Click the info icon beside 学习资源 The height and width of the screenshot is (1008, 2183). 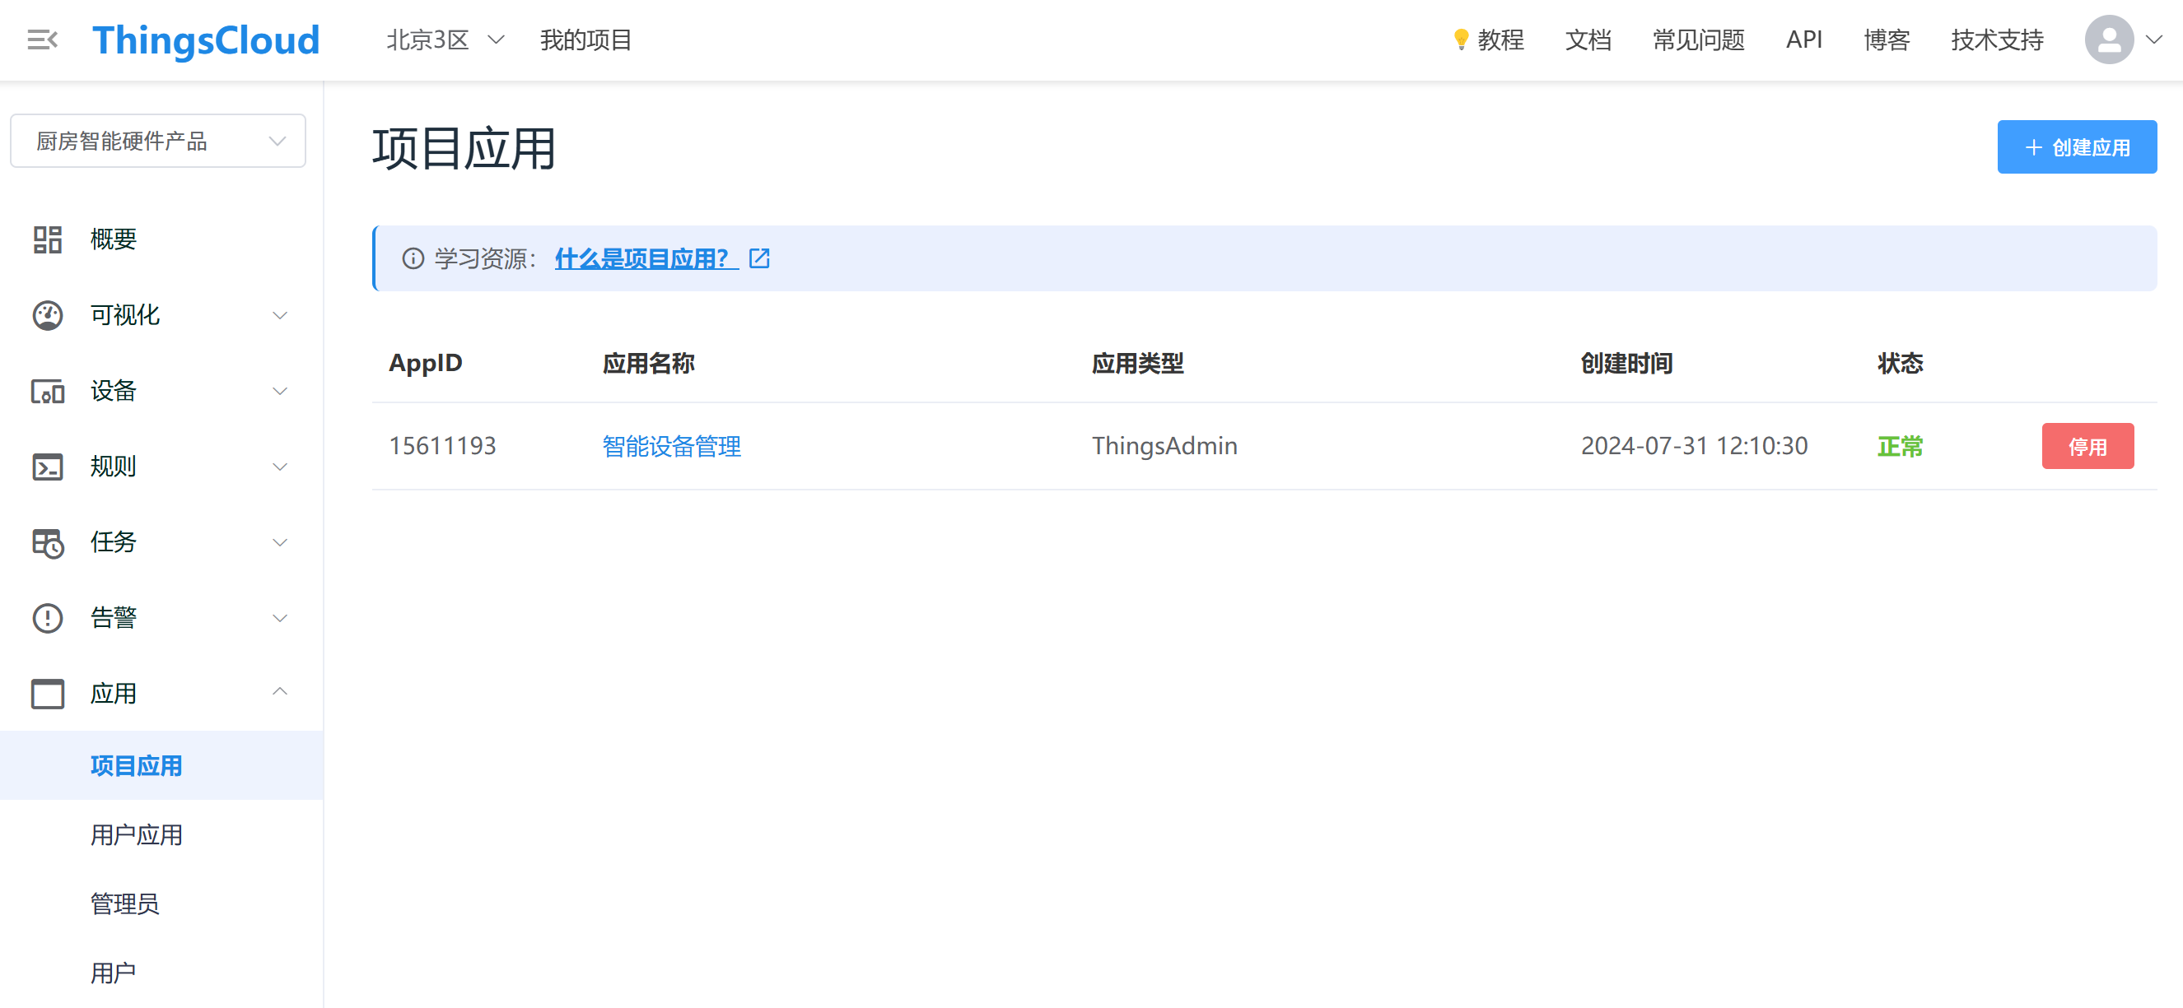[413, 258]
